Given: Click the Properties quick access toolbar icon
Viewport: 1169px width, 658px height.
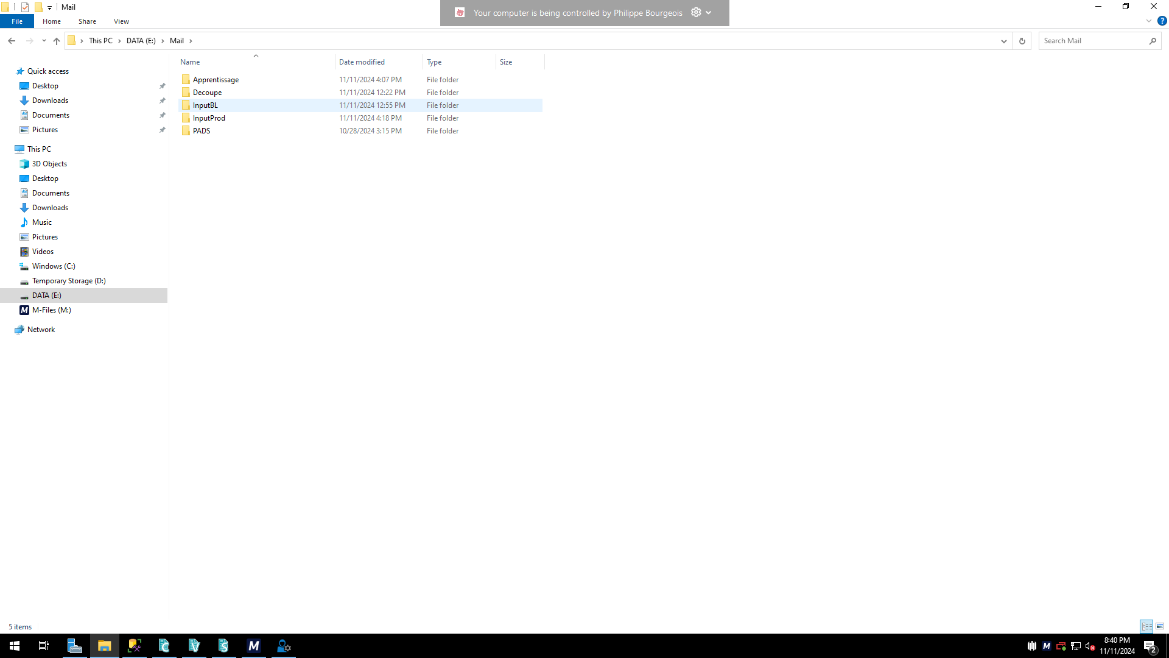Looking at the screenshot, I should (25, 7).
